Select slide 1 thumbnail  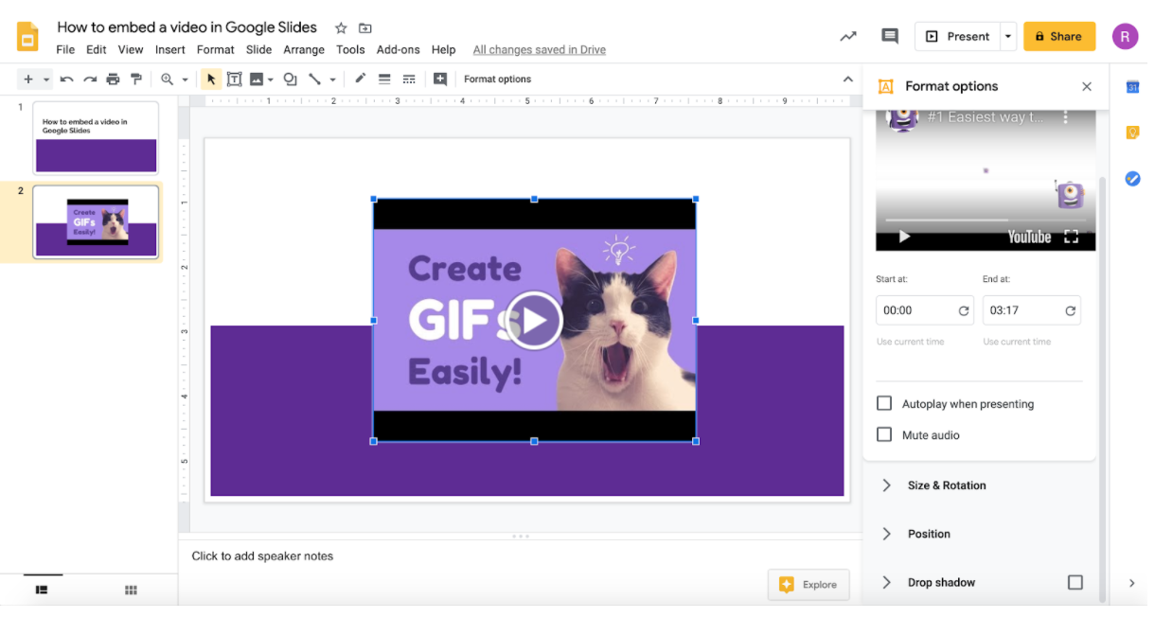coord(96,138)
